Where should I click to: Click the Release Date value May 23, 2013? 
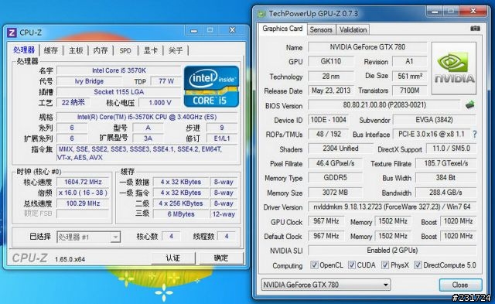pos(331,91)
